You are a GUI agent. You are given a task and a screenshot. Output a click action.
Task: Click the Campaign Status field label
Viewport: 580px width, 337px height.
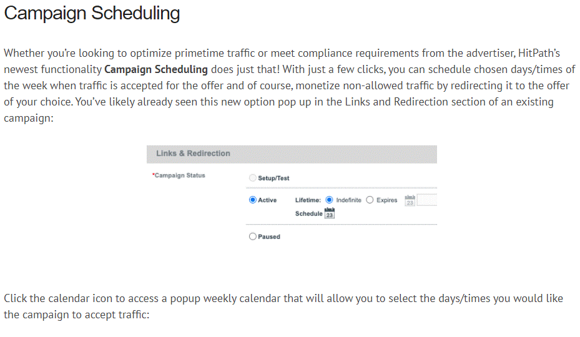click(180, 175)
